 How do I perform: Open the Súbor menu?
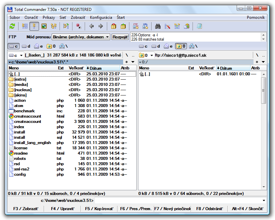click(x=15, y=18)
